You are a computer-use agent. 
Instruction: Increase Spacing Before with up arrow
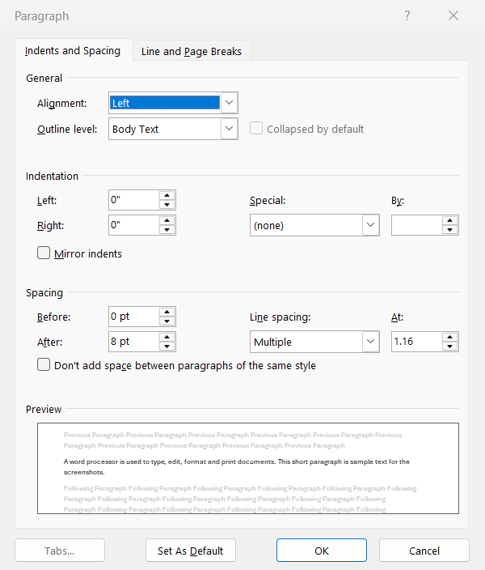pos(167,312)
